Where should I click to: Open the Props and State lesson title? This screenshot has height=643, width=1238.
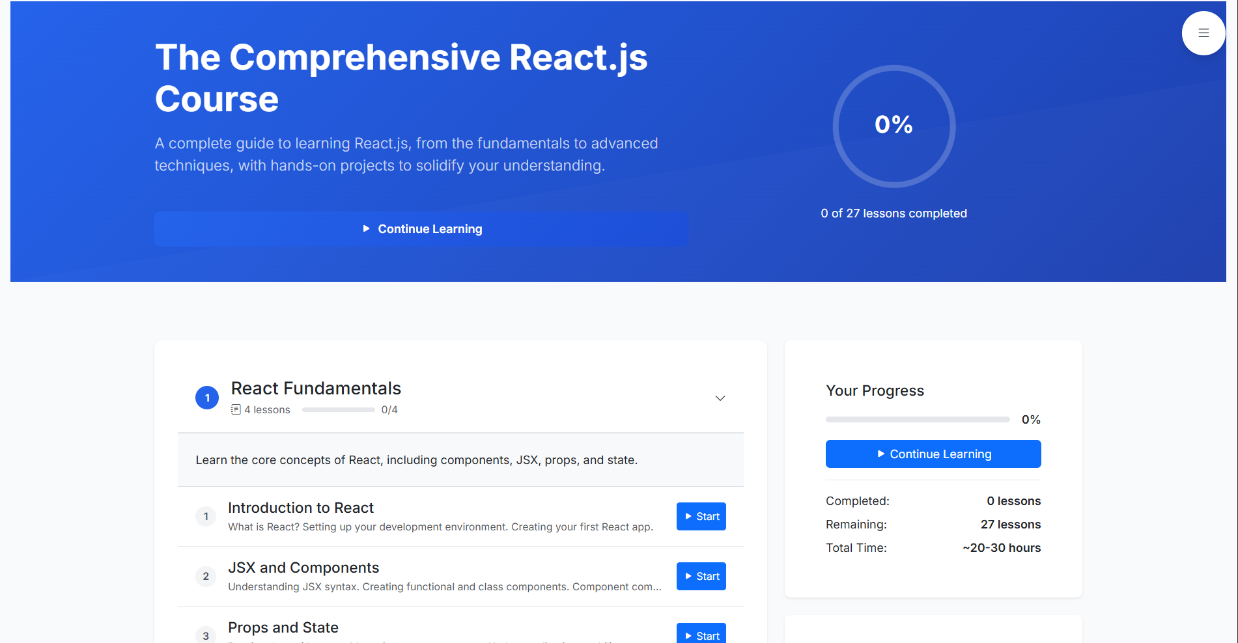point(283,627)
